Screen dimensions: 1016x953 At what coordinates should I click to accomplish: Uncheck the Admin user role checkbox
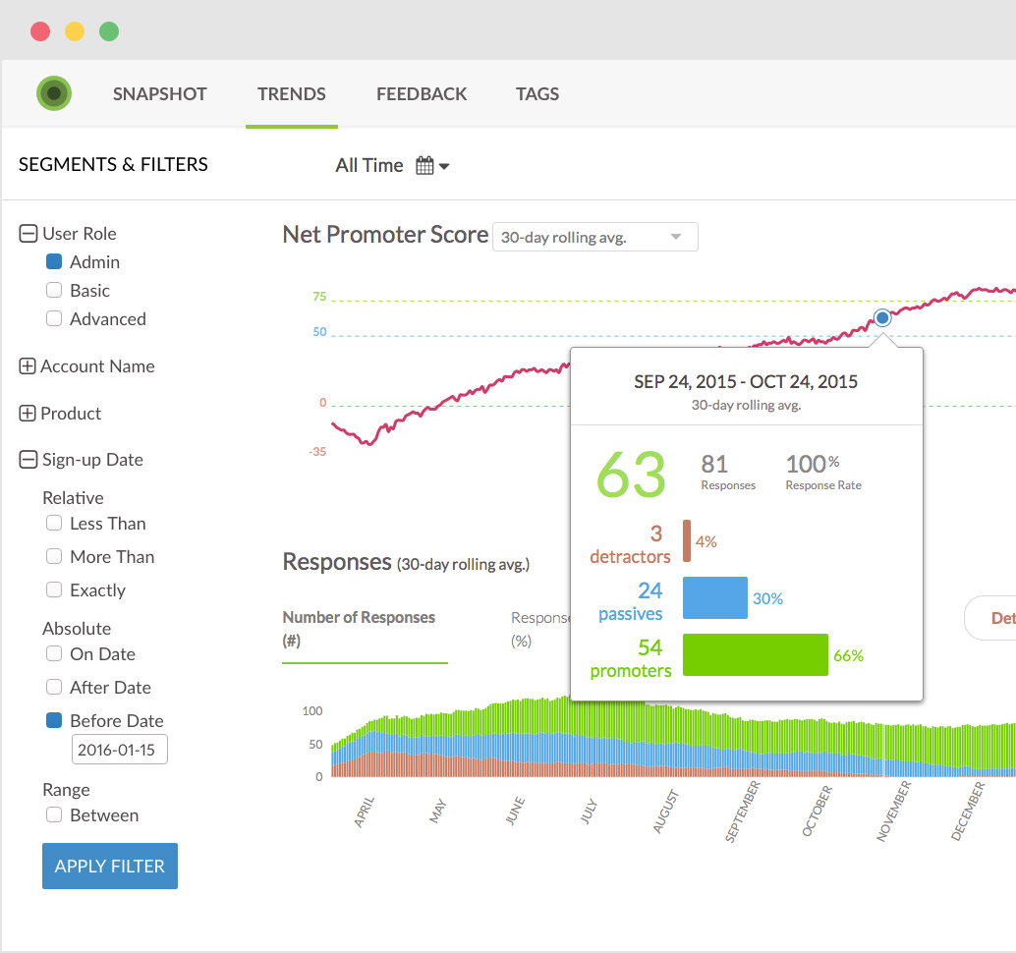click(54, 261)
